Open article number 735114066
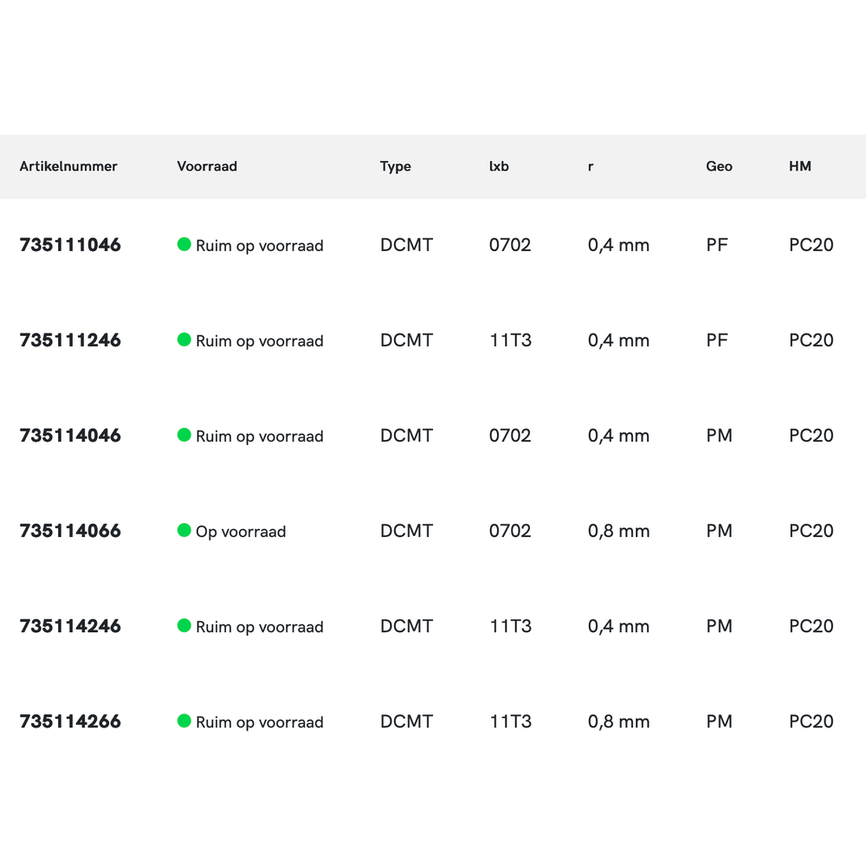 click(70, 531)
